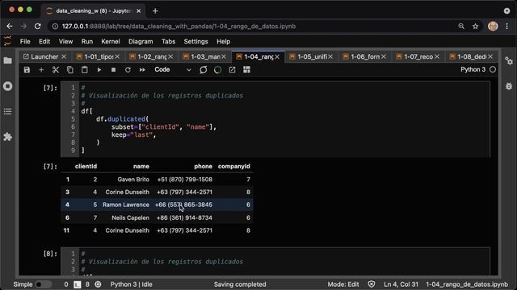
Task: Paste cells from clipboard icon
Action: (84, 70)
